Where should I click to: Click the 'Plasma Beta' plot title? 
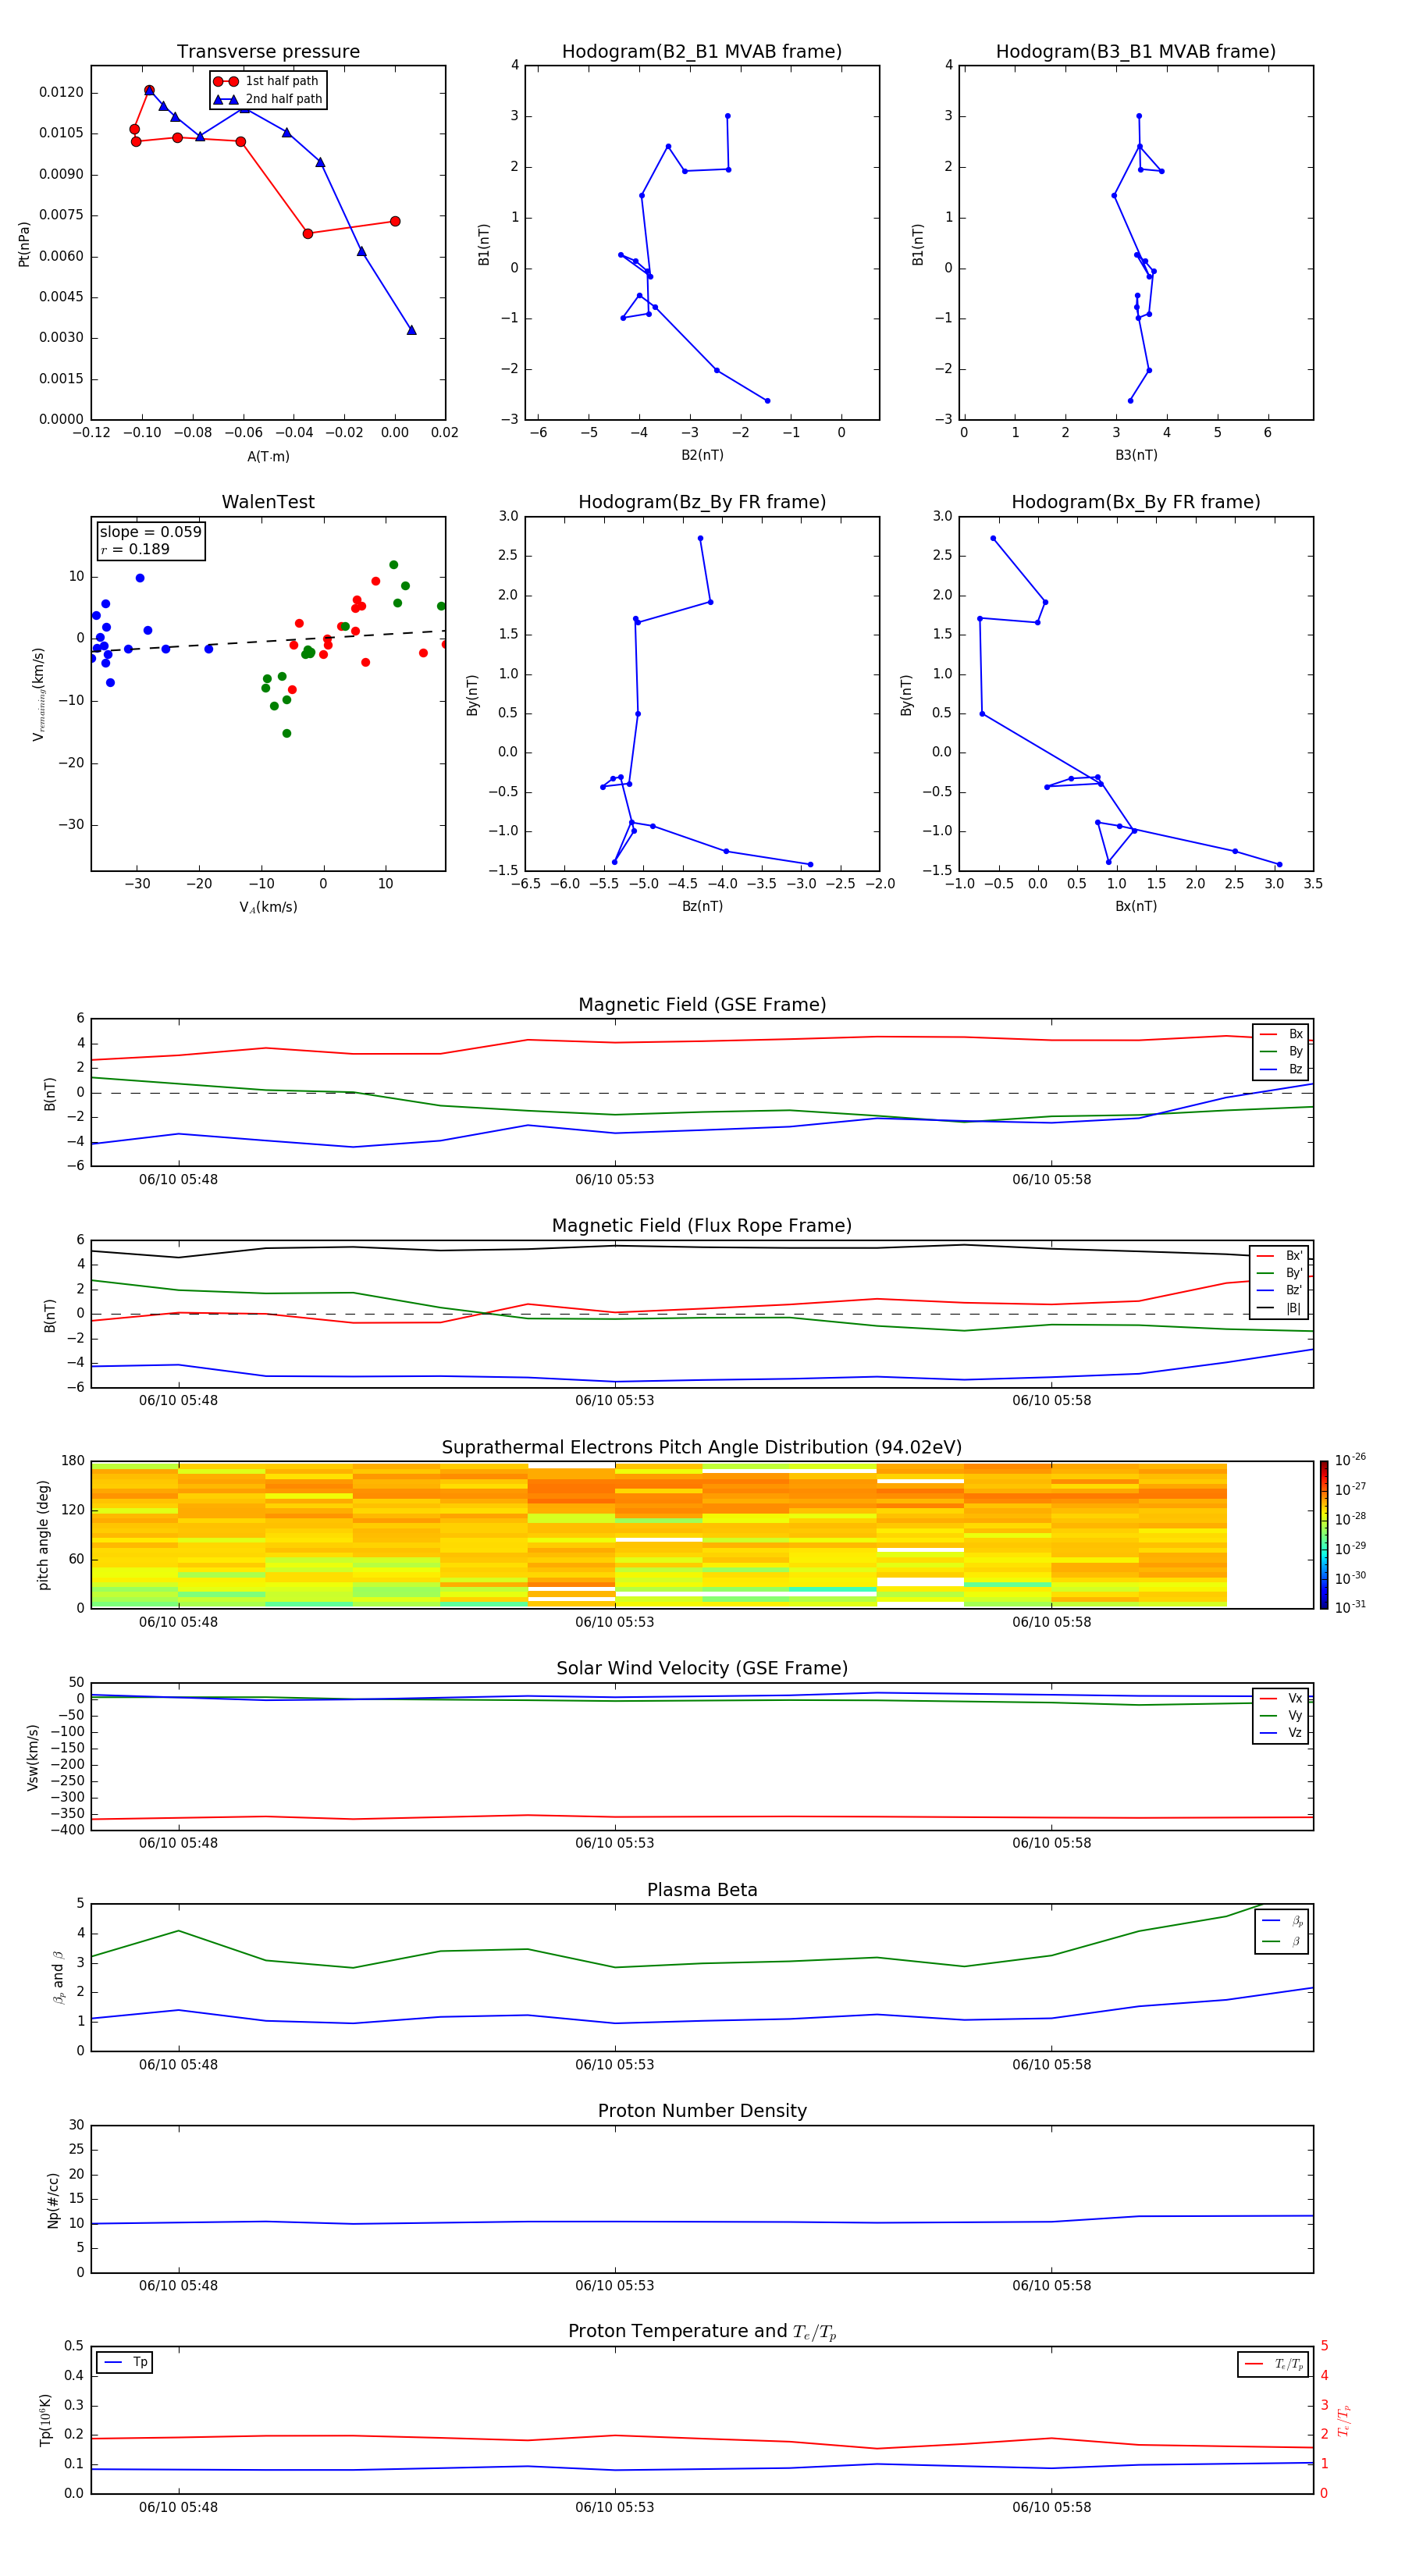click(702, 1891)
